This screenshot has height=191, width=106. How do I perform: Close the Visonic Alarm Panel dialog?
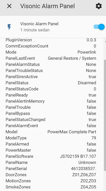coord(9,6)
